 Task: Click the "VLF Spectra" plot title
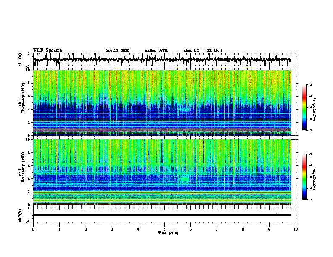(48, 50)
